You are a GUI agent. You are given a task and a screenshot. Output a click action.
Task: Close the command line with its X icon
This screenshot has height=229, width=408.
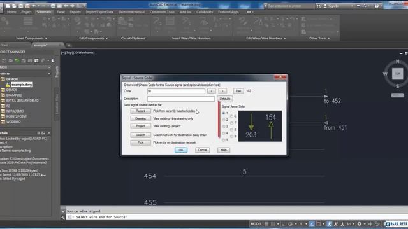click(x=63, y=212)
